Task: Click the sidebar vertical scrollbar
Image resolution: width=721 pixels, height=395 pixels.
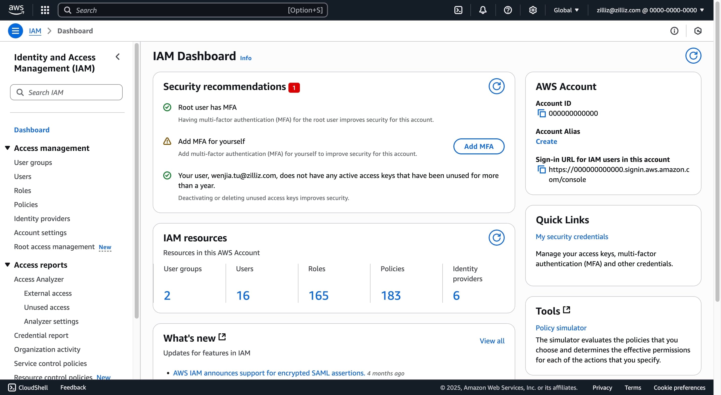Action: tap(137, 181)
